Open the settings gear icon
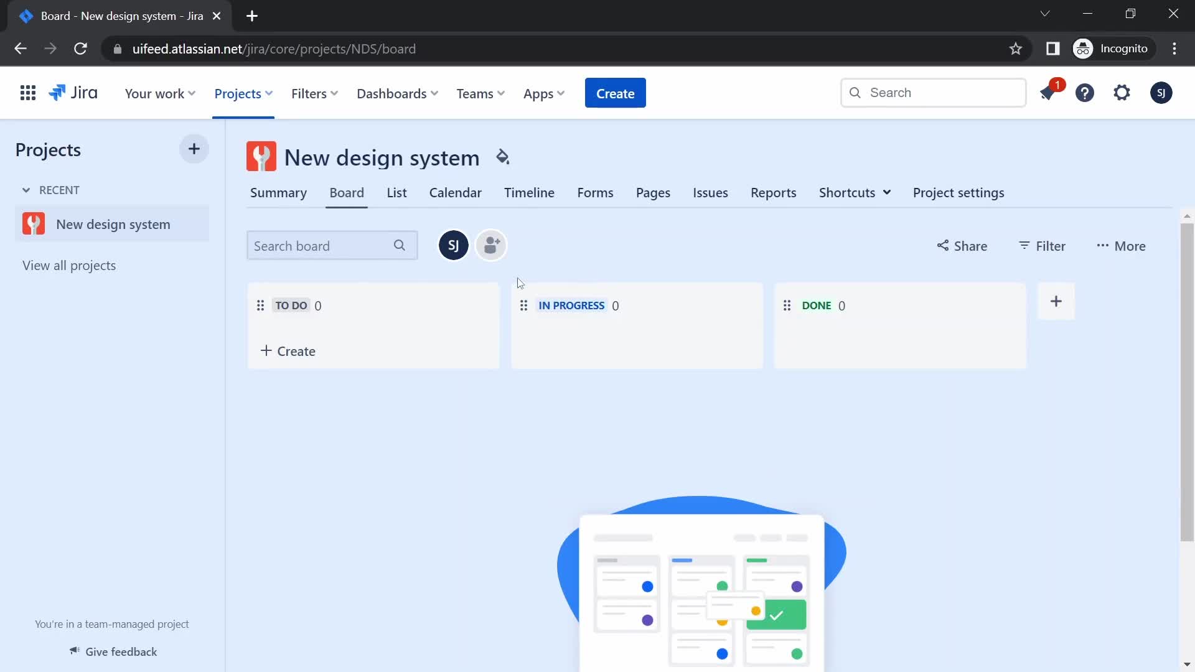Image resolution: width=1195 pixels, height=672 pixels. click(x=1122, y=92)
